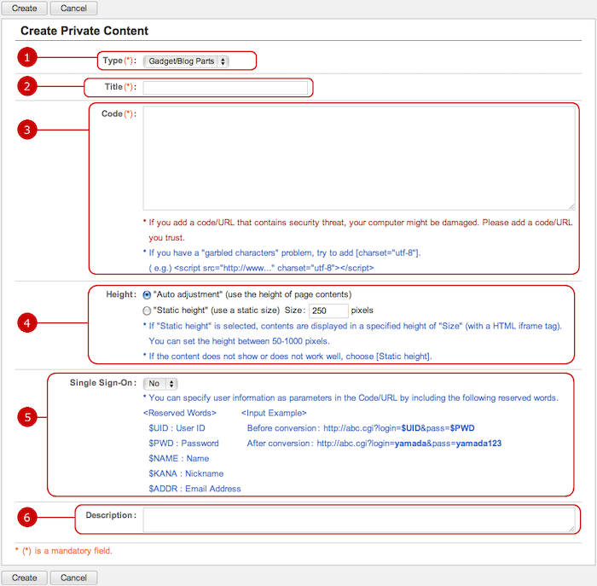Click the "$UID : User ID" reserved word text
The height and width of the screenshot is (586, 597).
click(x=177, y=428)
